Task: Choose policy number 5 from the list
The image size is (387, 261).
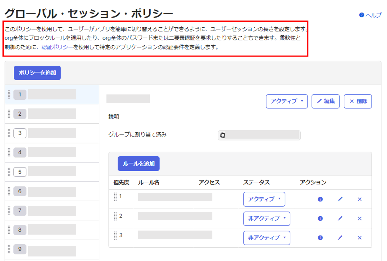Action: click(20, 172)
